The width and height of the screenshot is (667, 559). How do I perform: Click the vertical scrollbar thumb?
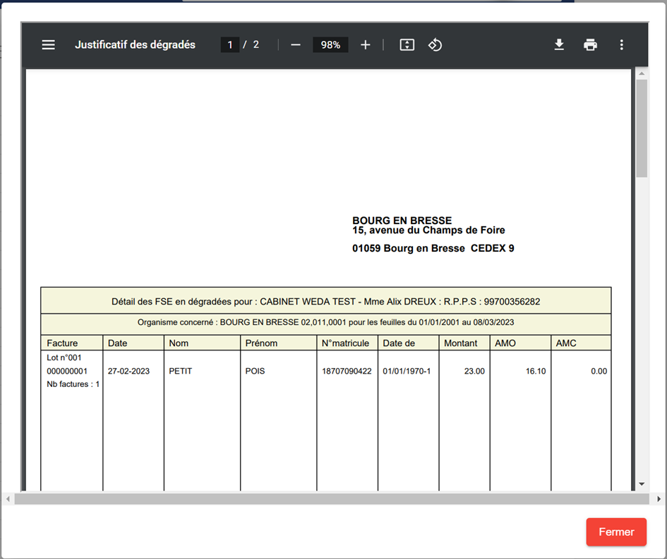click(x=642, y=127)
